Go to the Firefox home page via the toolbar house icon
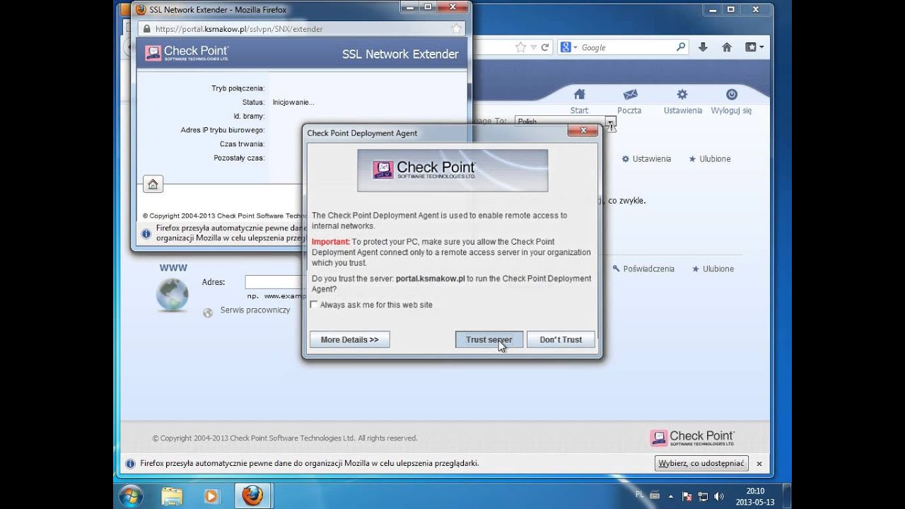 726,47
